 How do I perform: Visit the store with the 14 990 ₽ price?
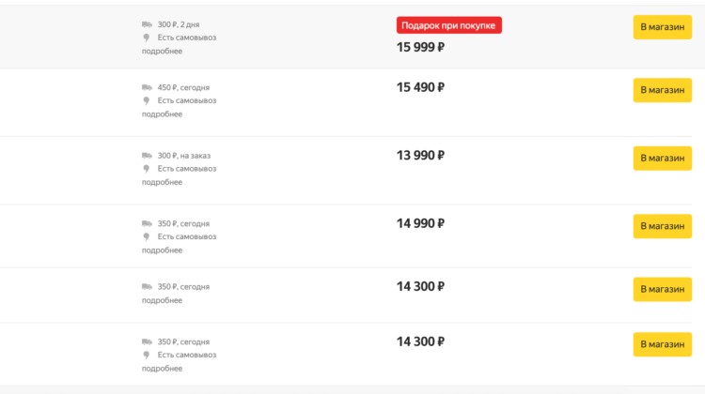663,226
